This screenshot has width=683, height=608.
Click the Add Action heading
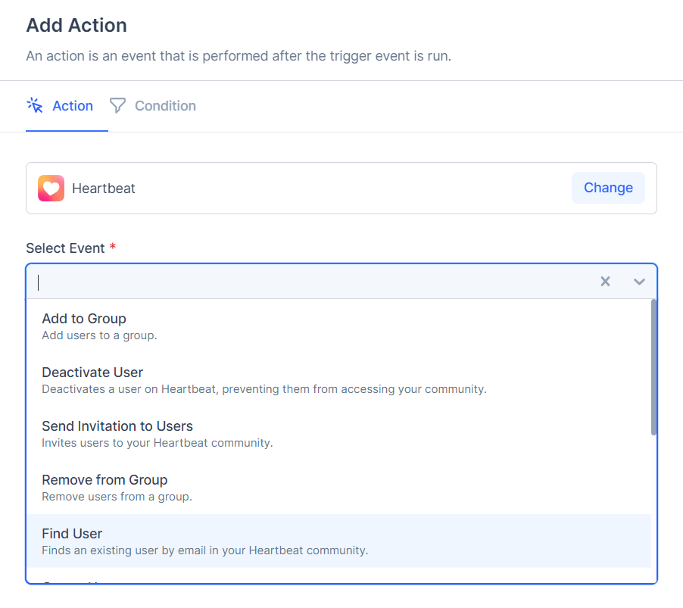click(76, 26)
